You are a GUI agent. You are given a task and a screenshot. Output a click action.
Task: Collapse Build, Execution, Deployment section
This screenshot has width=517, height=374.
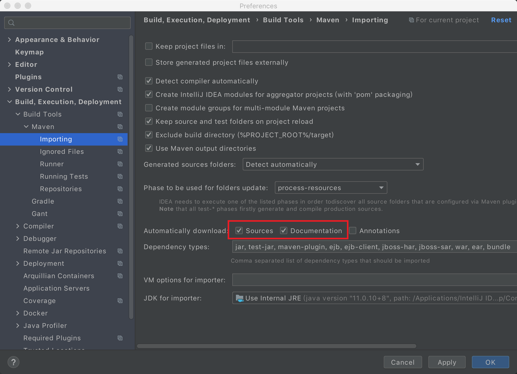click(x=10, y=102)
